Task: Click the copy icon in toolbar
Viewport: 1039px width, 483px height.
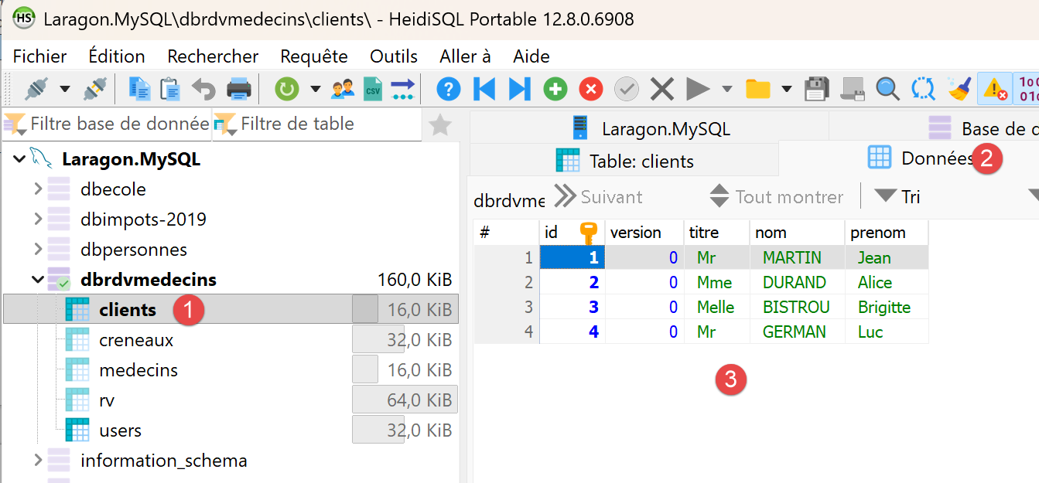Action: [139, 89]
